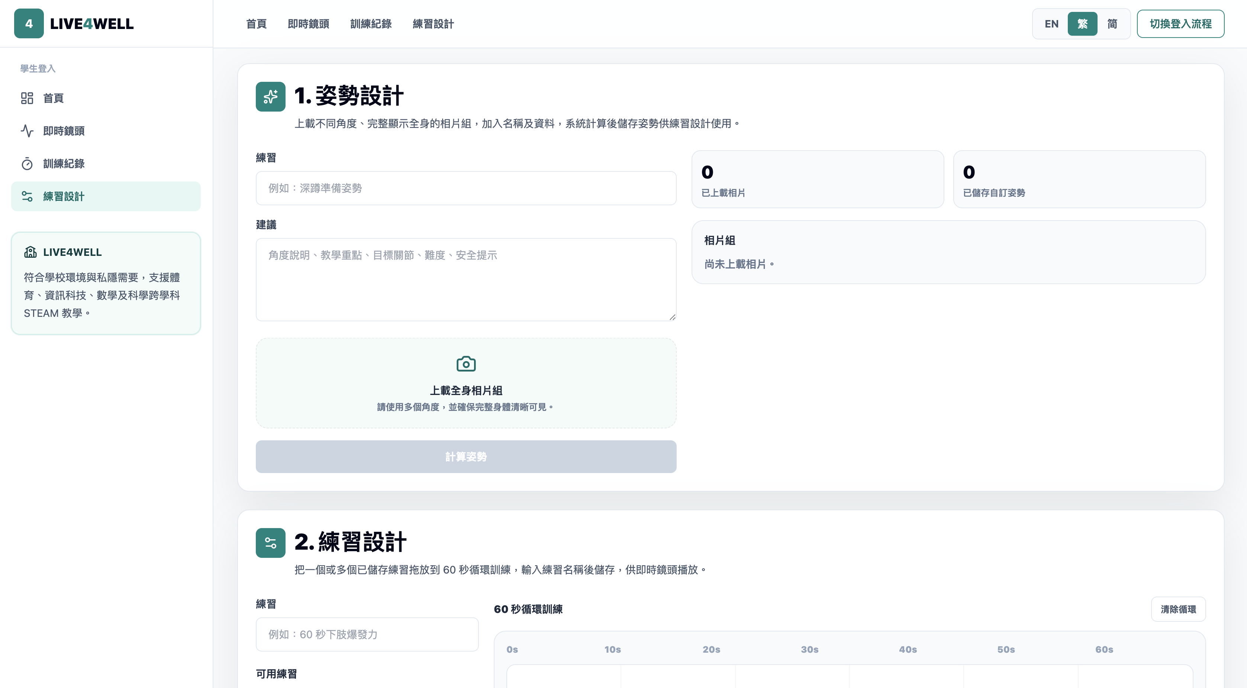Click the STEAM 教學 description in sidebar card
The height and width of the screenshot is (688, 1247).
(101, 295)
